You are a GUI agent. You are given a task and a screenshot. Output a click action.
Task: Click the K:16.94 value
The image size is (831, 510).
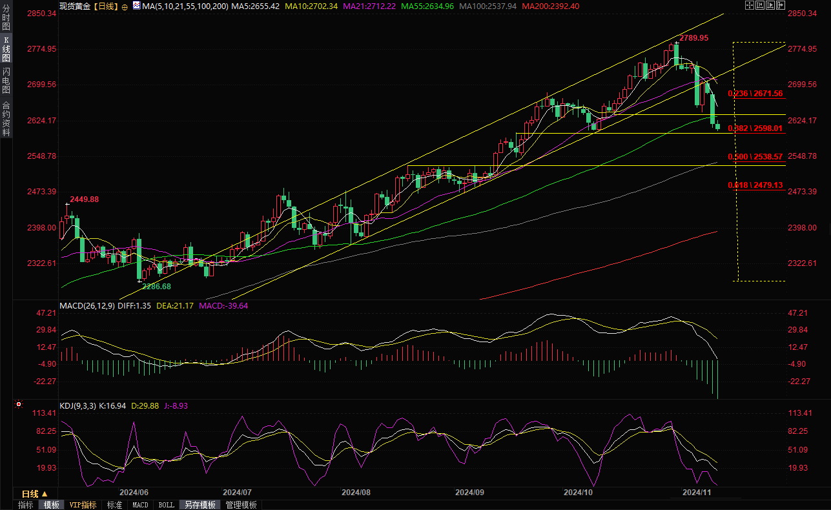click(114, 406)
